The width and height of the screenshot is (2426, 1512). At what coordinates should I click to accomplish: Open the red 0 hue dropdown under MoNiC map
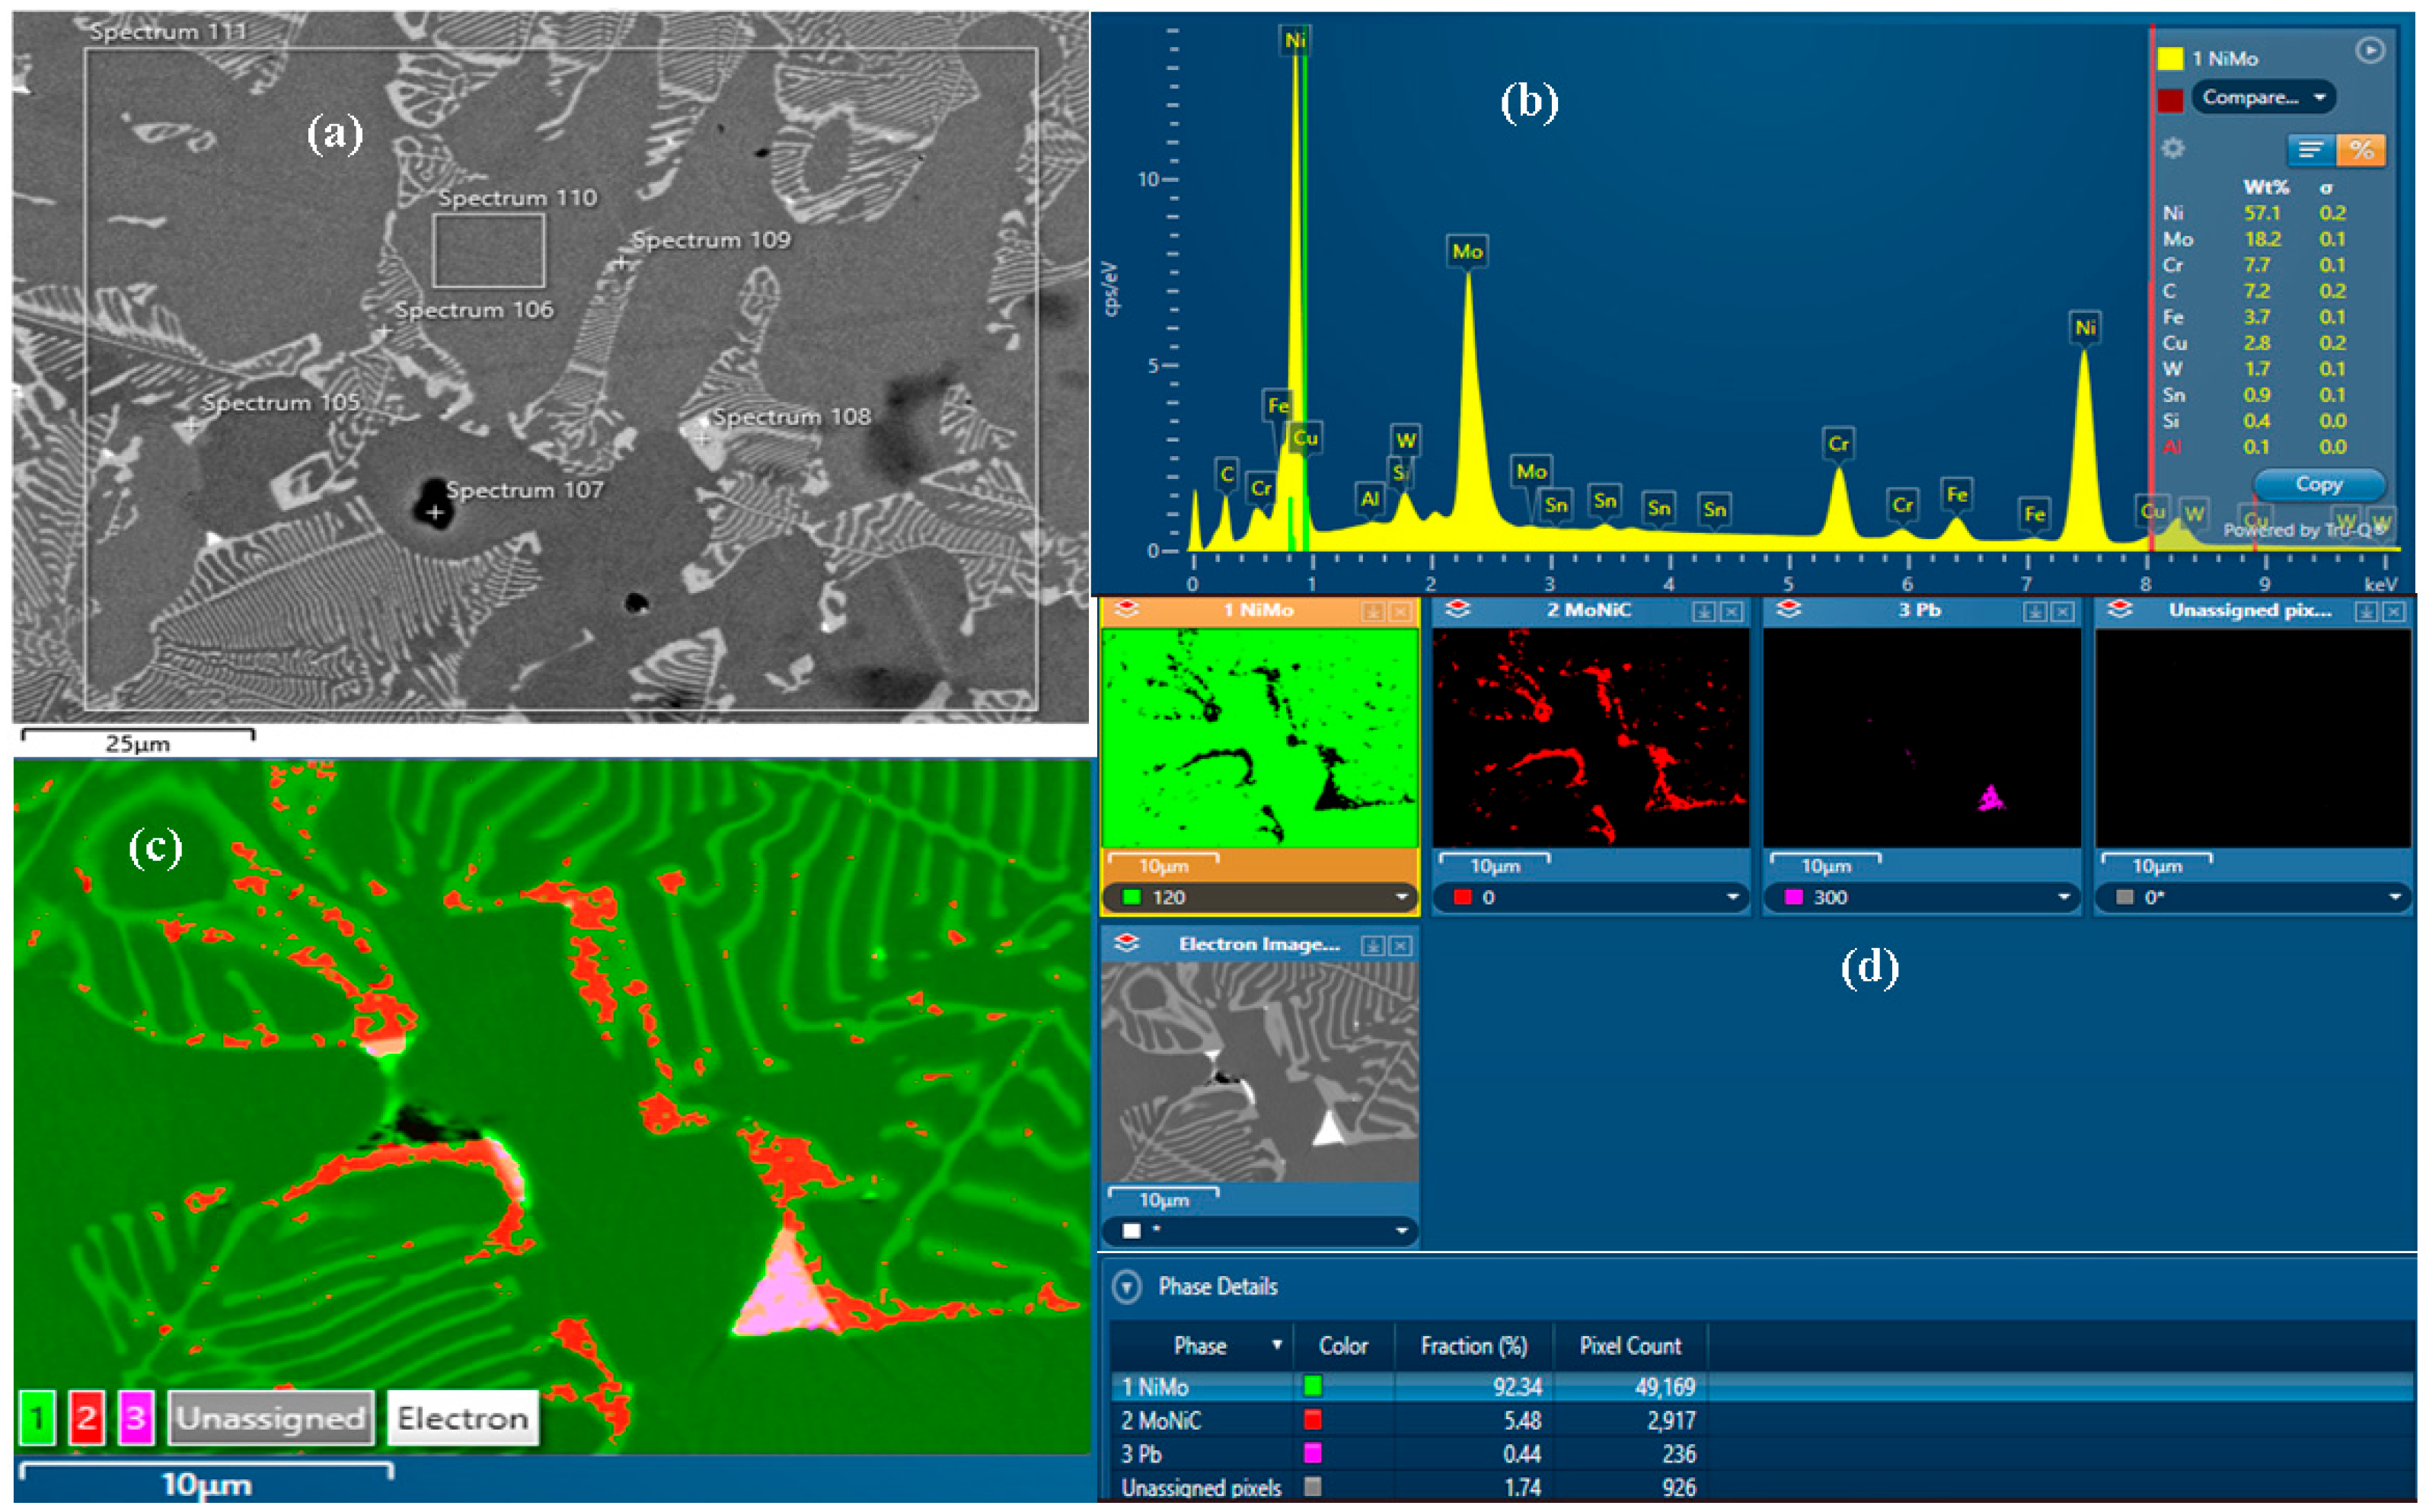[1591, 897]
